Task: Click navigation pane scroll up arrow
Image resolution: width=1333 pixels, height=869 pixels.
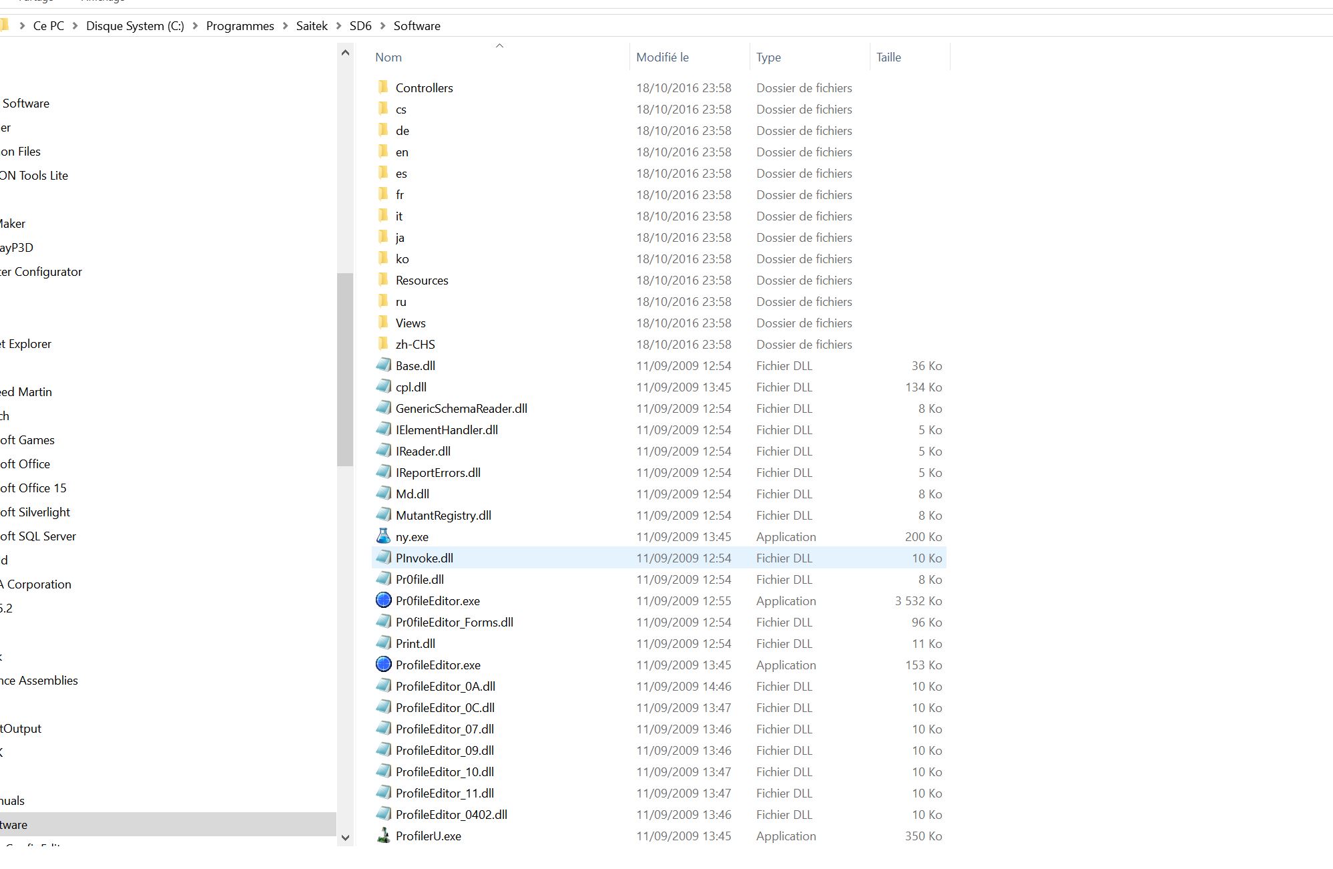Action: click(345, 52)
